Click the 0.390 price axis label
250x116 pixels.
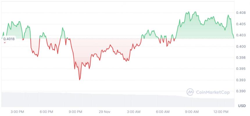click(241, 91)
